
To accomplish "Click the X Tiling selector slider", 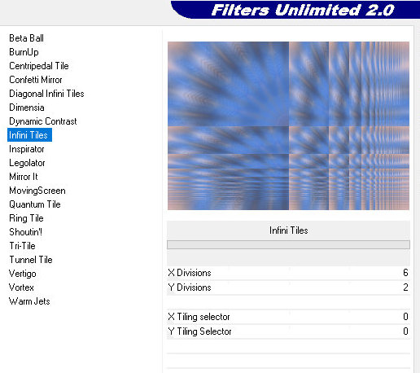I will 288,317.
